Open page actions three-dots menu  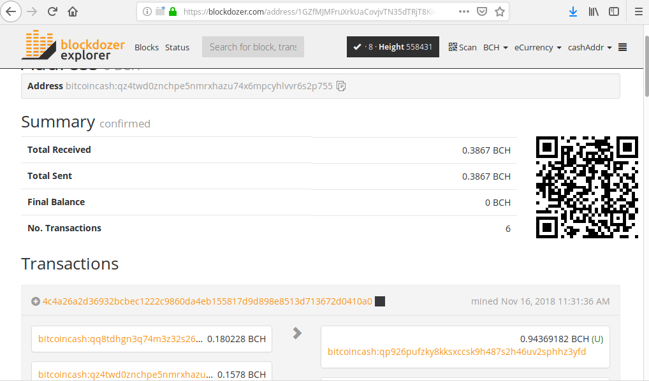point(464,11)
